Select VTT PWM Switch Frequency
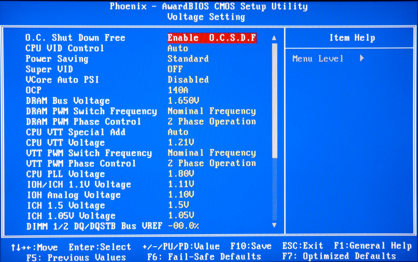Screen dimensions: 418x262 [89, 153]
